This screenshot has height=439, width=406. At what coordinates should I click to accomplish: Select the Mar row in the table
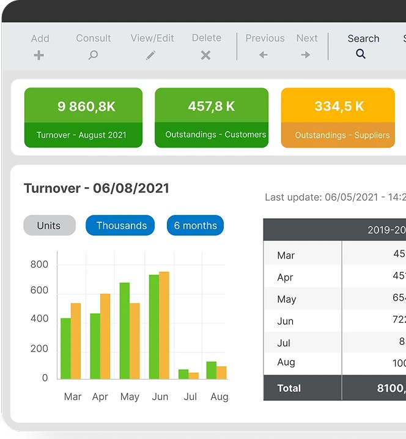point(334,253)
